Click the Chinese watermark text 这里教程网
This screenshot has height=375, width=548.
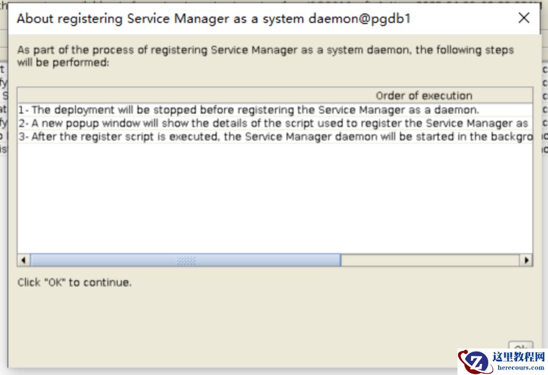click(x=519, y=357)
